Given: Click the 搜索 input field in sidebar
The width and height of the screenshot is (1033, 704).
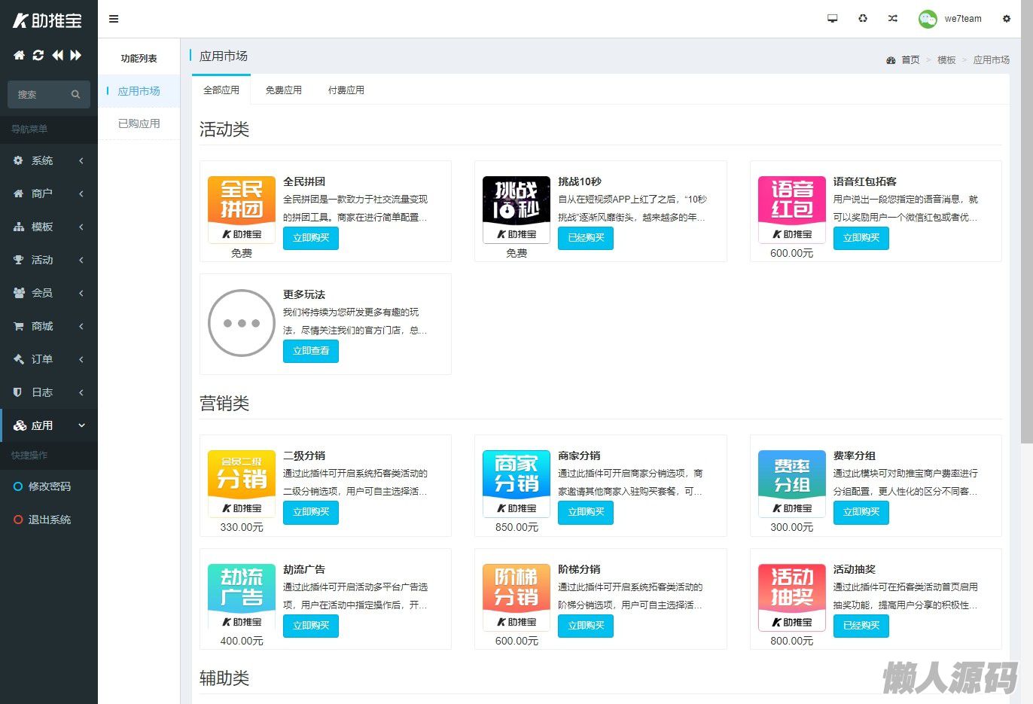Looking at the screenshot, I should (41, 95).
